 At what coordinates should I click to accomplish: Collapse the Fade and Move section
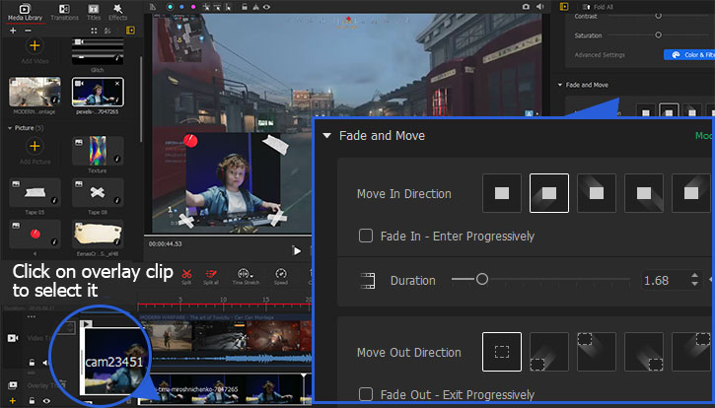tap(325, 136)
